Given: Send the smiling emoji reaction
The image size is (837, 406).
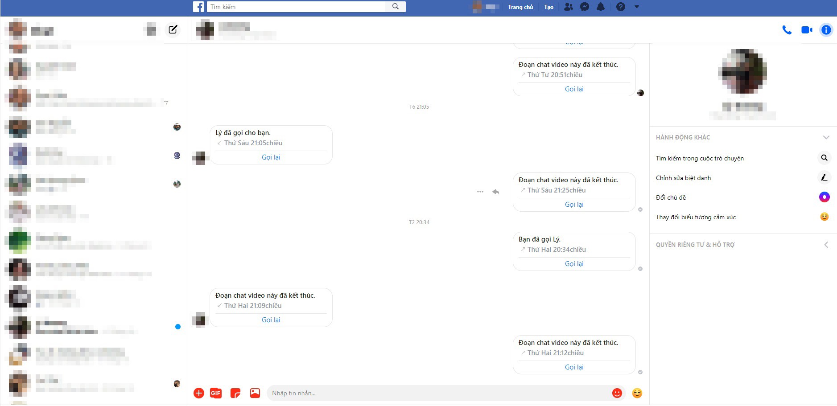Looking at the screenshot, I should click(637, 393).
